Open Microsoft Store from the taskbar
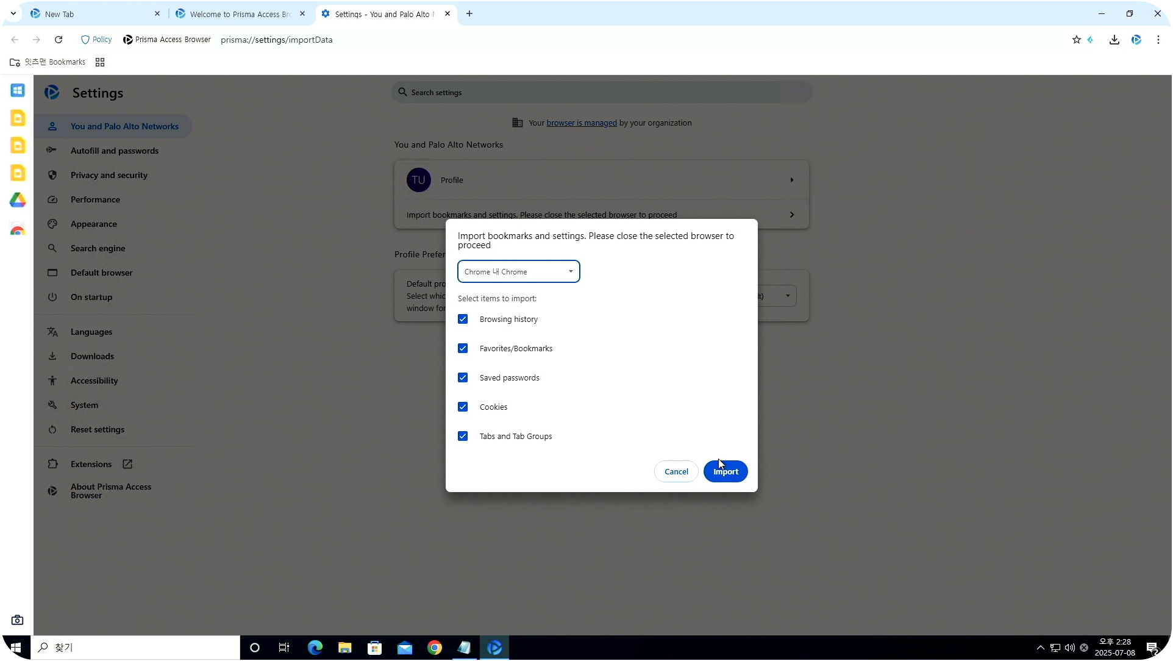The height and width of the screenshot is (661, 1173). 375,648
